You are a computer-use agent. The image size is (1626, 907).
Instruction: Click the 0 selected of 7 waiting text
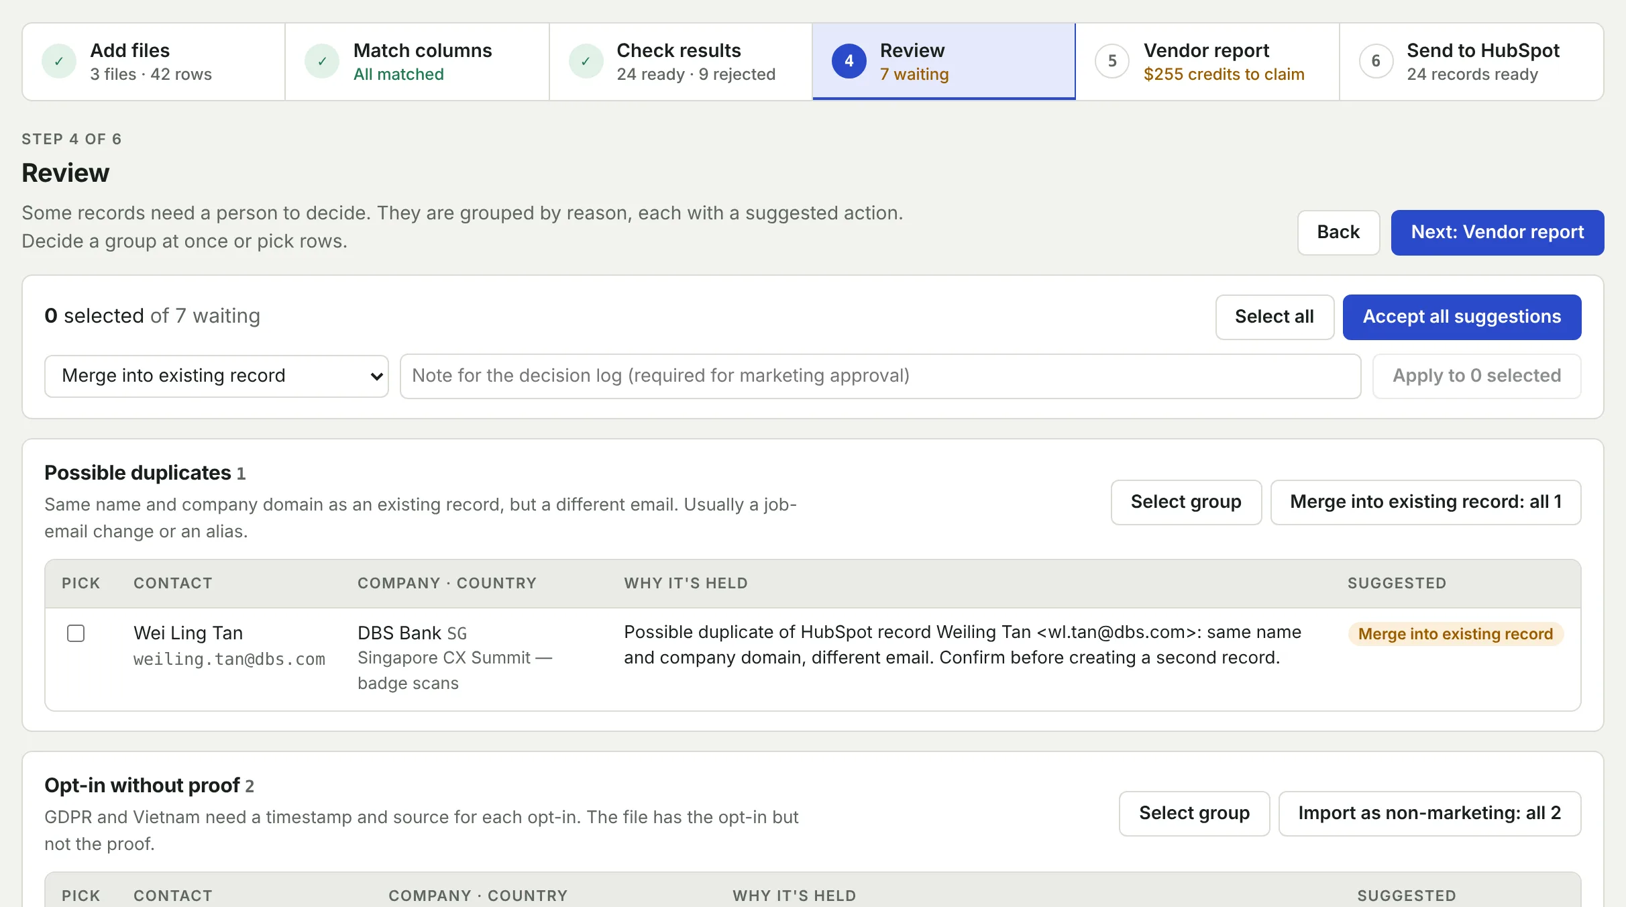[x=152, y=316]
